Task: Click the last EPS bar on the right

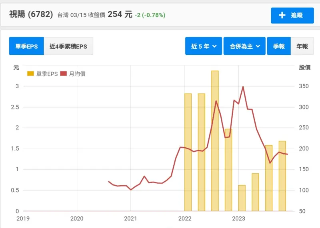Action: tap(282, 176)
